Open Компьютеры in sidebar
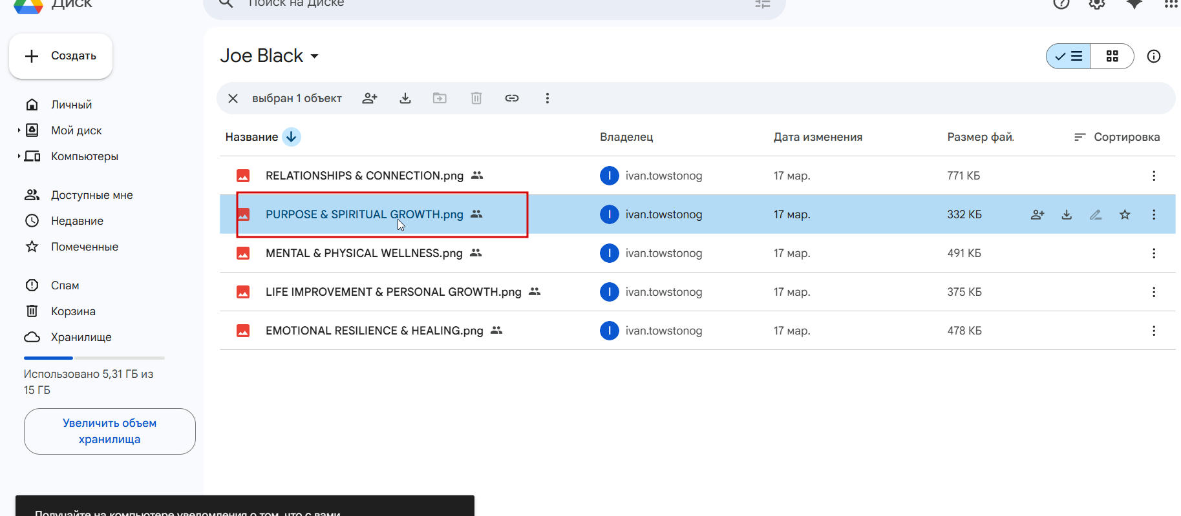Screen dimensions: 1181x516 (x=84, y=156)
